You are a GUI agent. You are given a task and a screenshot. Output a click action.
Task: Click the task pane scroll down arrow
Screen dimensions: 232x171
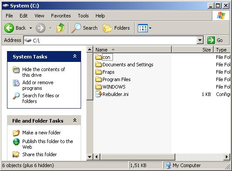click(89, 157)
